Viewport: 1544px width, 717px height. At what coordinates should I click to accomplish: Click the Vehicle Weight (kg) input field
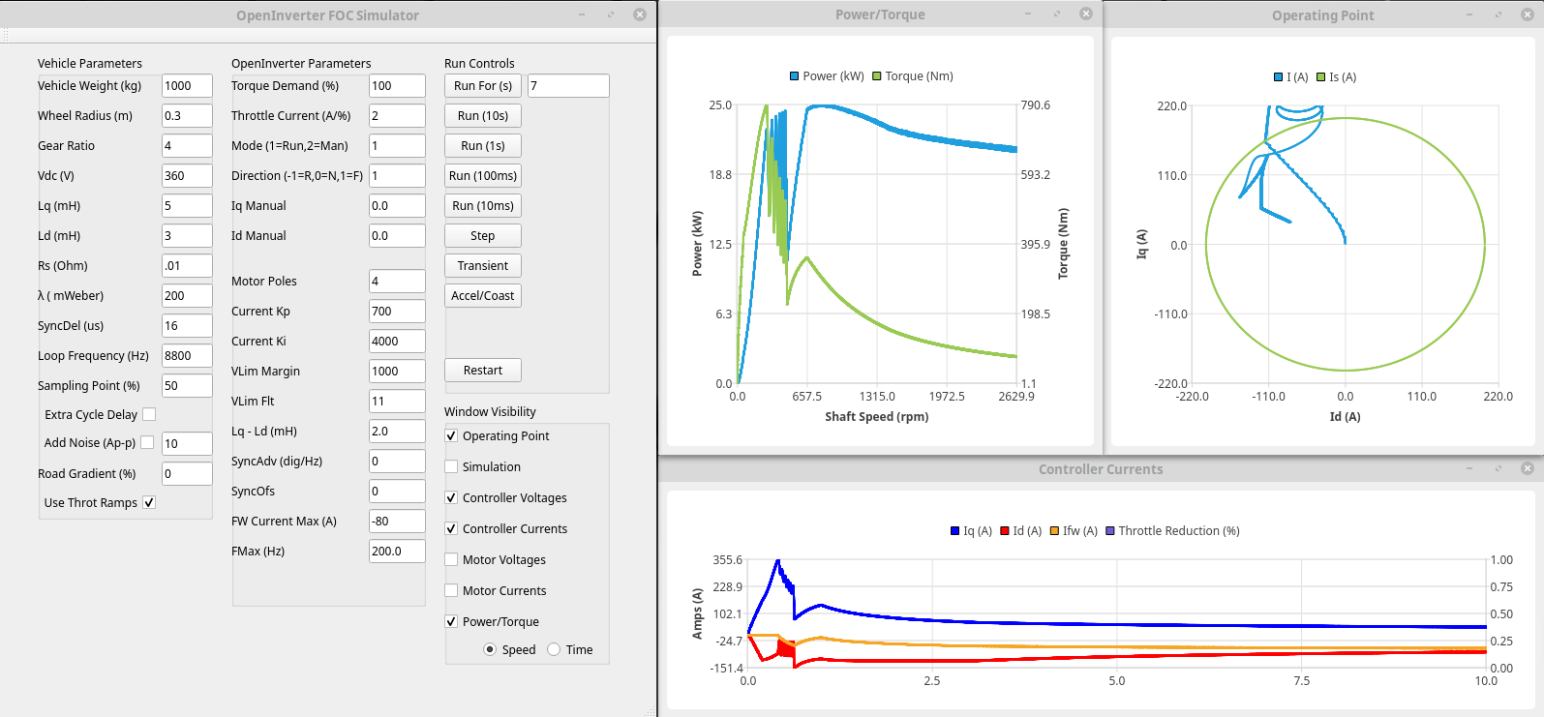[x=187, y=86]
